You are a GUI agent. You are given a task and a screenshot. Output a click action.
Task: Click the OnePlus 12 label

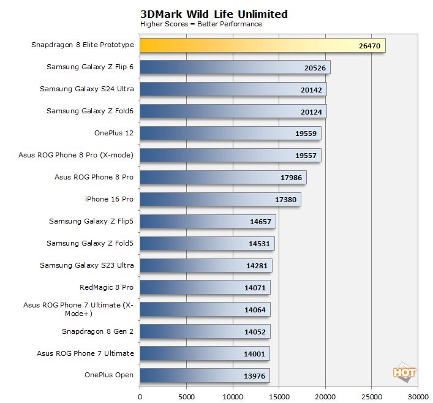pos(111,134)
